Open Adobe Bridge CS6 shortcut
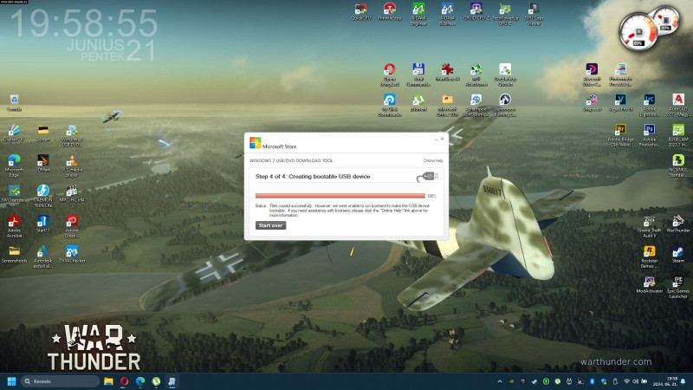The image size is (693, 390). click(620, 135)
